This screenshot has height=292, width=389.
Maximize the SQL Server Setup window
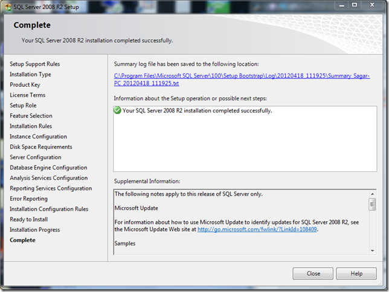355,5
